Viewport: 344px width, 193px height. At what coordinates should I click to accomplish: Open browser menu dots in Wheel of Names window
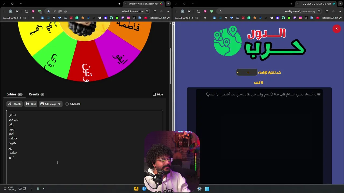(x=4, y=11)
